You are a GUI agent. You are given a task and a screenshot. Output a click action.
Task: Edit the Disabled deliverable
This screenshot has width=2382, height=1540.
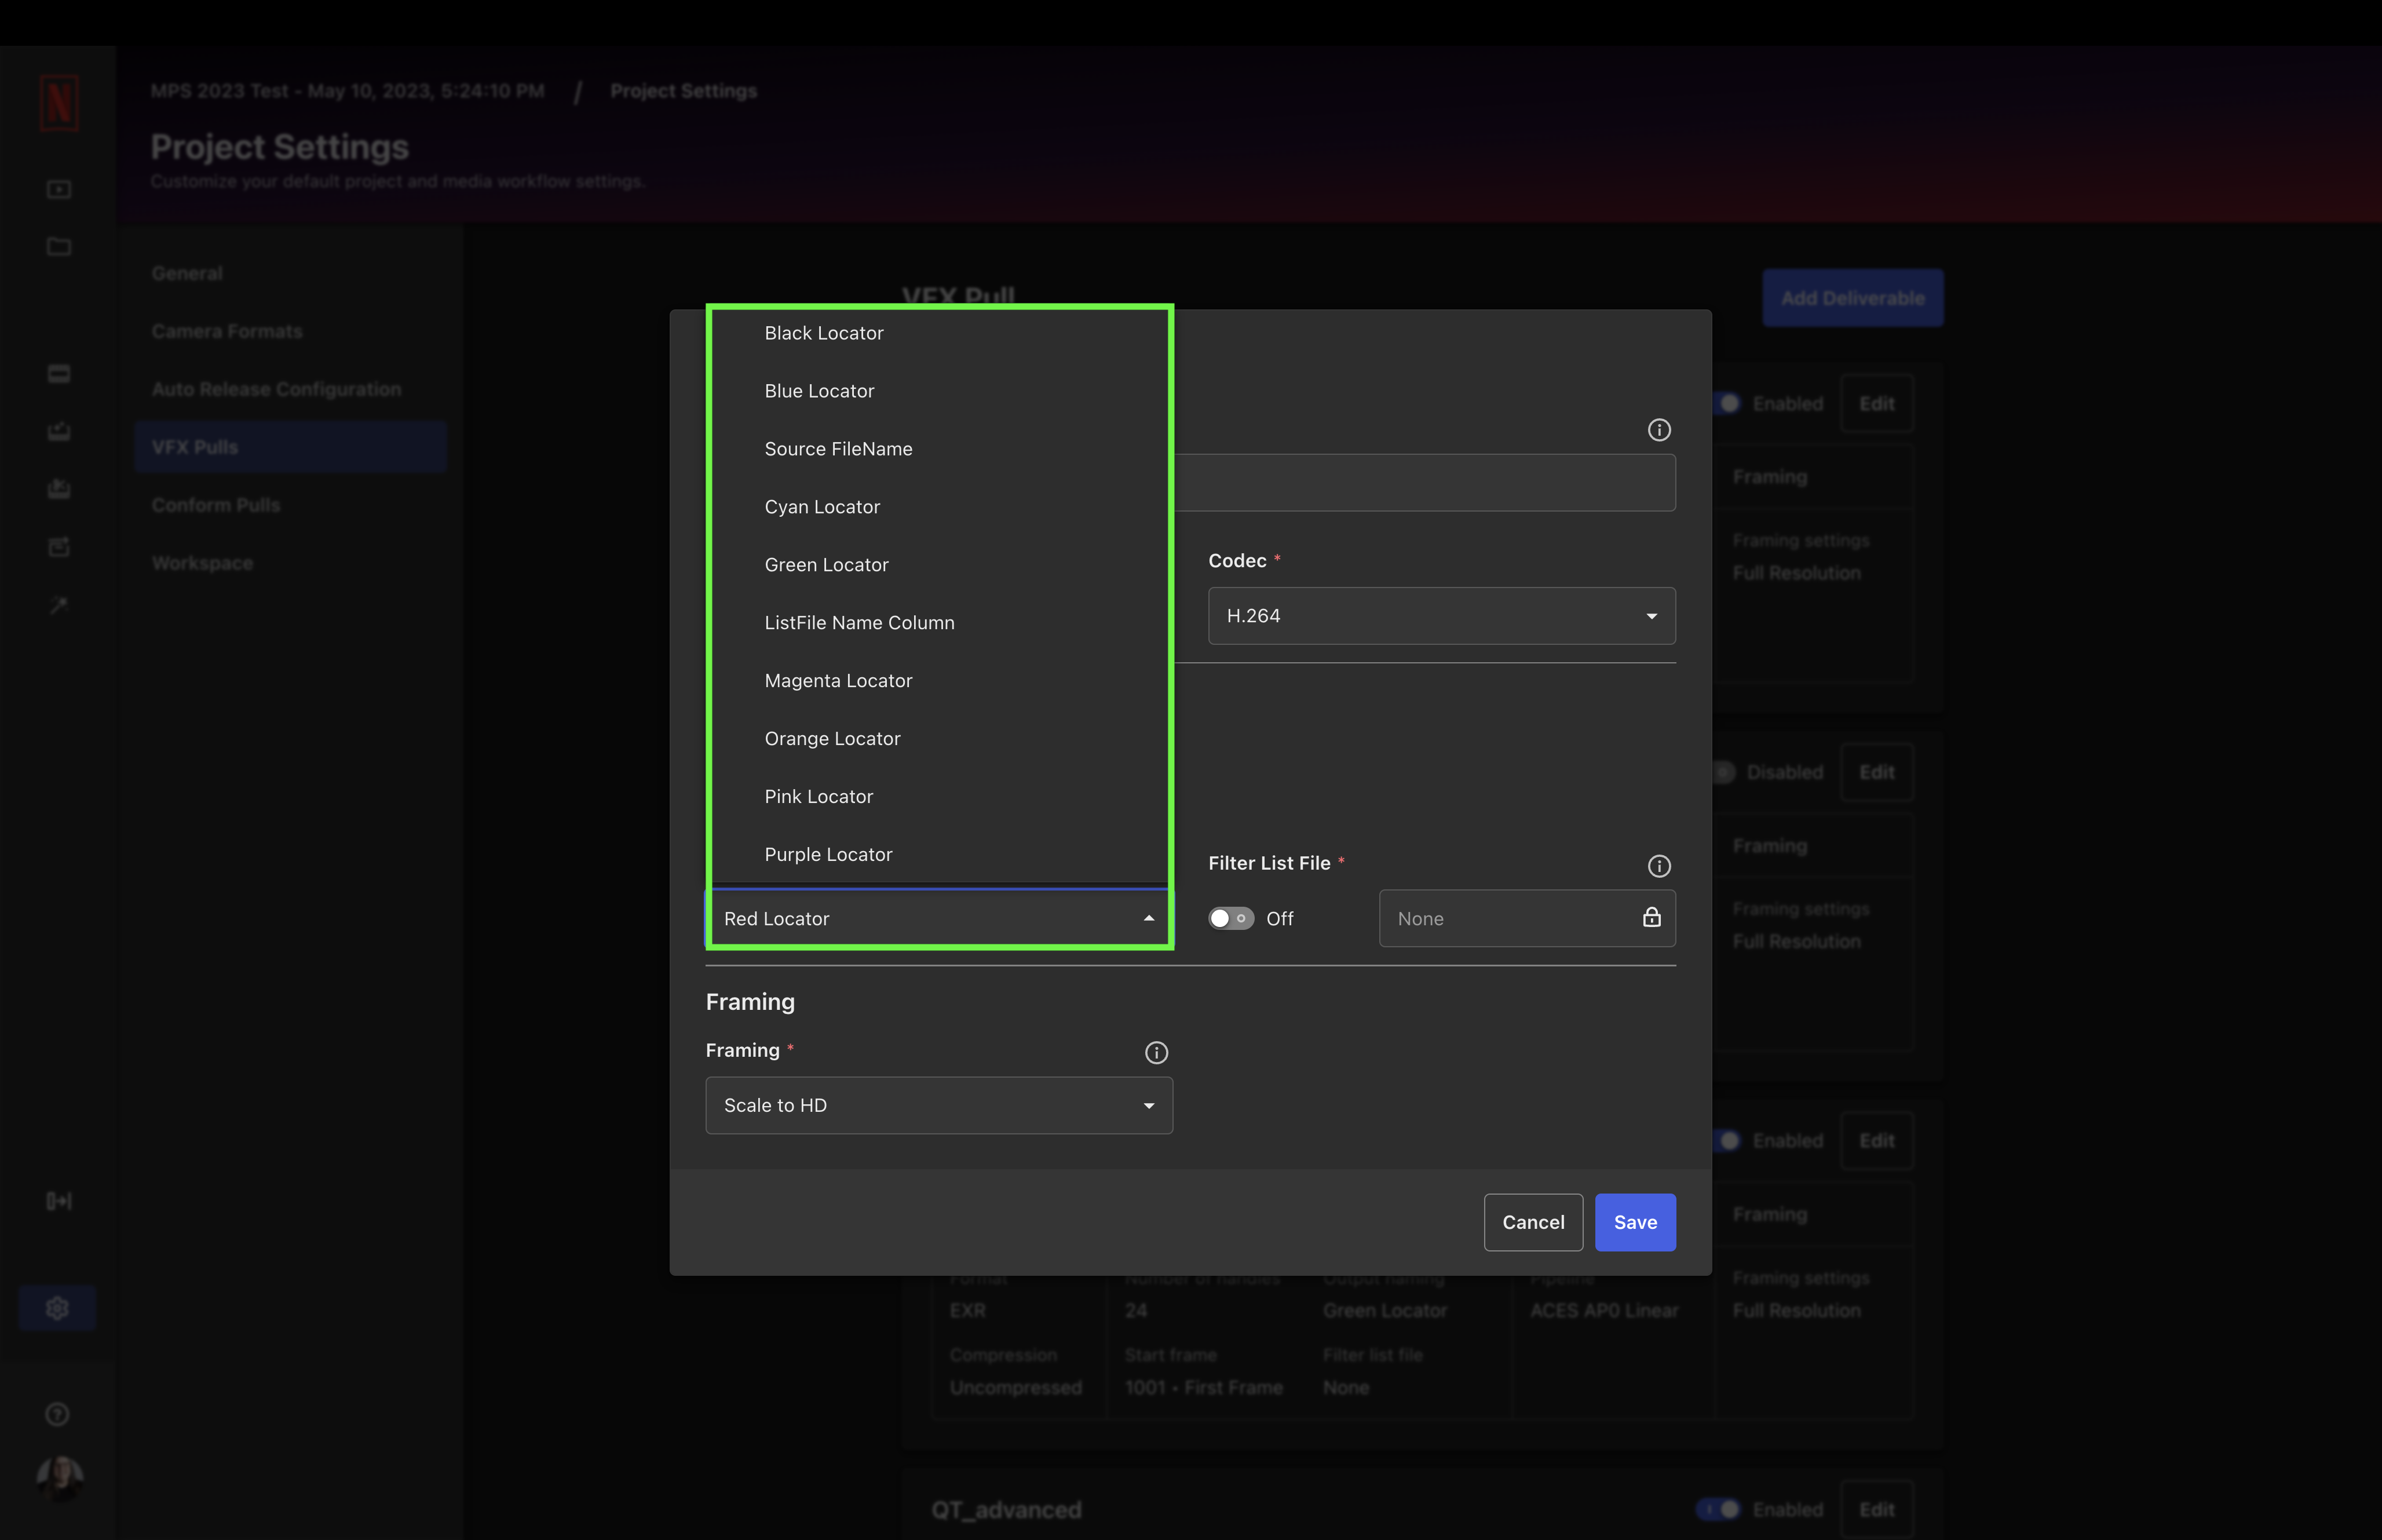[x=1876, y=772]
